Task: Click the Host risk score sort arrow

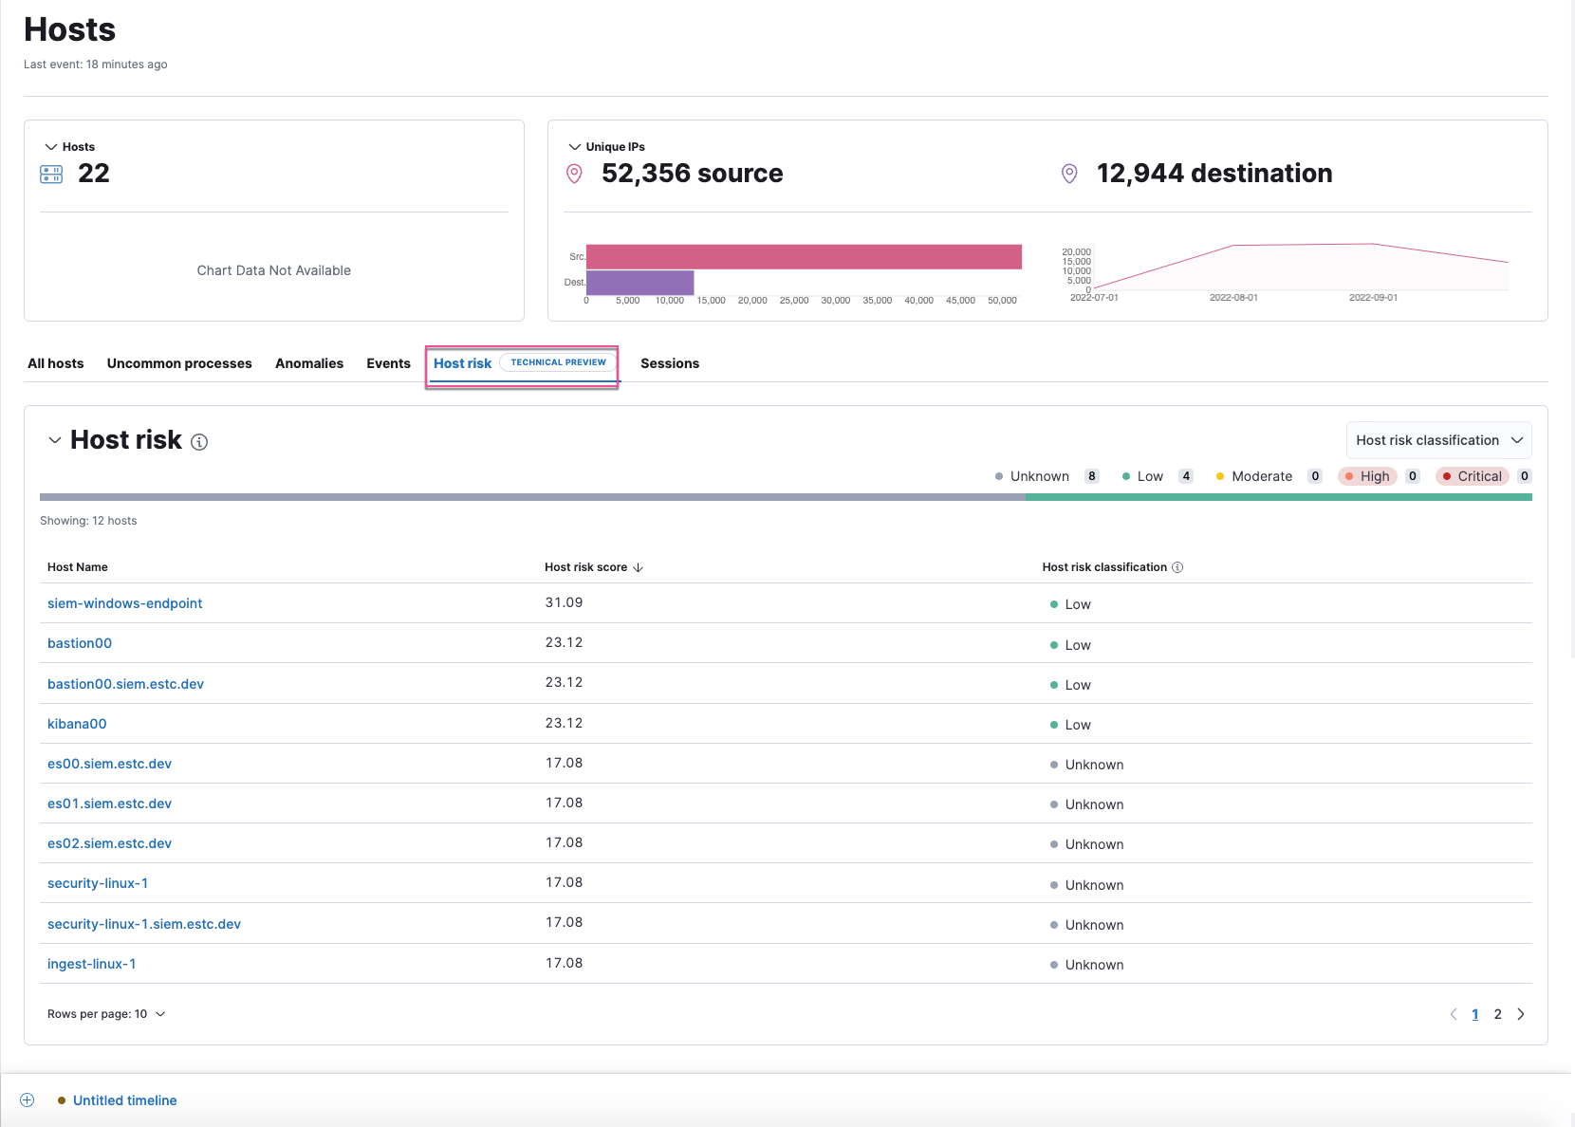Action: (x=639, y=567)
